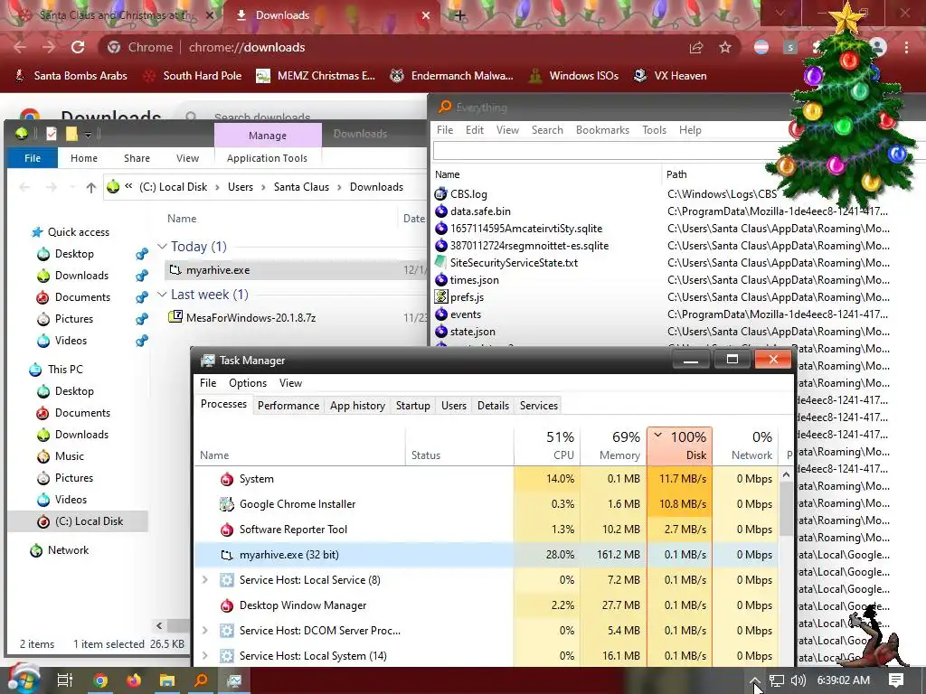The width and height of the screenshot is (926, 694).
Task: Expand Service Host: Local Service (8)
Action: [205, 580]
